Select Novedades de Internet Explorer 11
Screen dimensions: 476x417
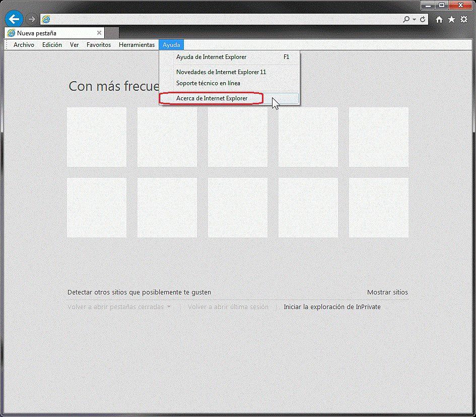(x=230, y=72)
